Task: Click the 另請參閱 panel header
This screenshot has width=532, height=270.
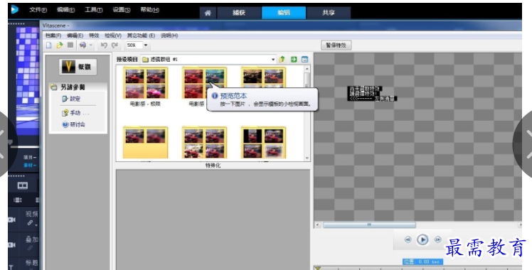Action: 78,87
